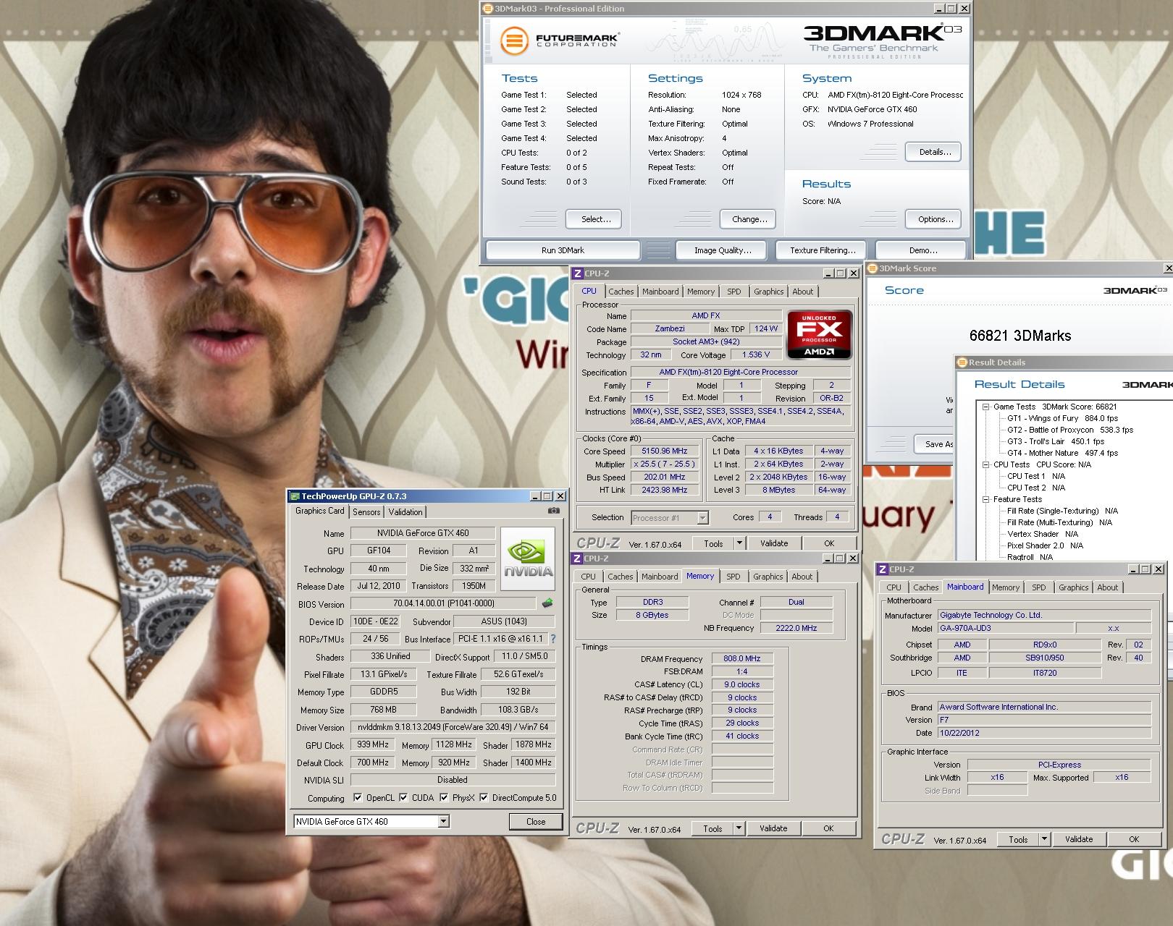This screenshot has height=926, width=1173.
Task: Switch to Validation tab in GPU-Z
Action: [x=405, y=511]
